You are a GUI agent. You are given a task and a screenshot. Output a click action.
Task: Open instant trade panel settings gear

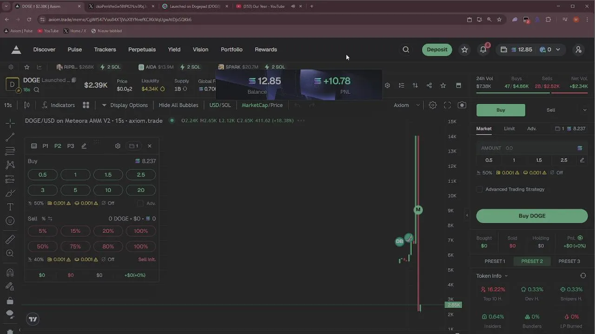click(x=118, y=146)
